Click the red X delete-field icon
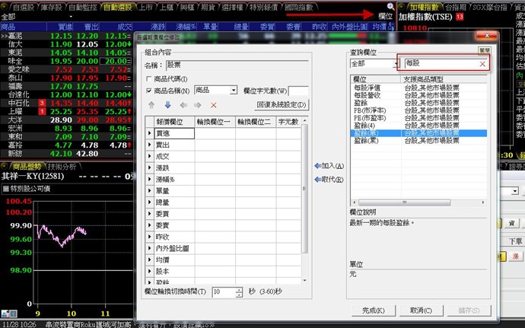The height and width of the screenshot is (328, 525). [213, 105]
